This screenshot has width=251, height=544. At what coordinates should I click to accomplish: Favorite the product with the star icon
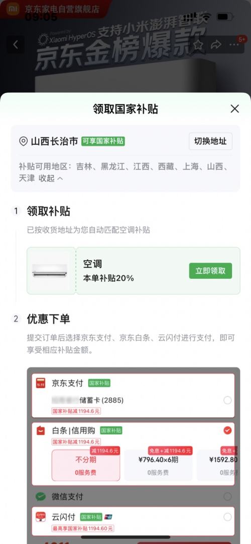198,45
